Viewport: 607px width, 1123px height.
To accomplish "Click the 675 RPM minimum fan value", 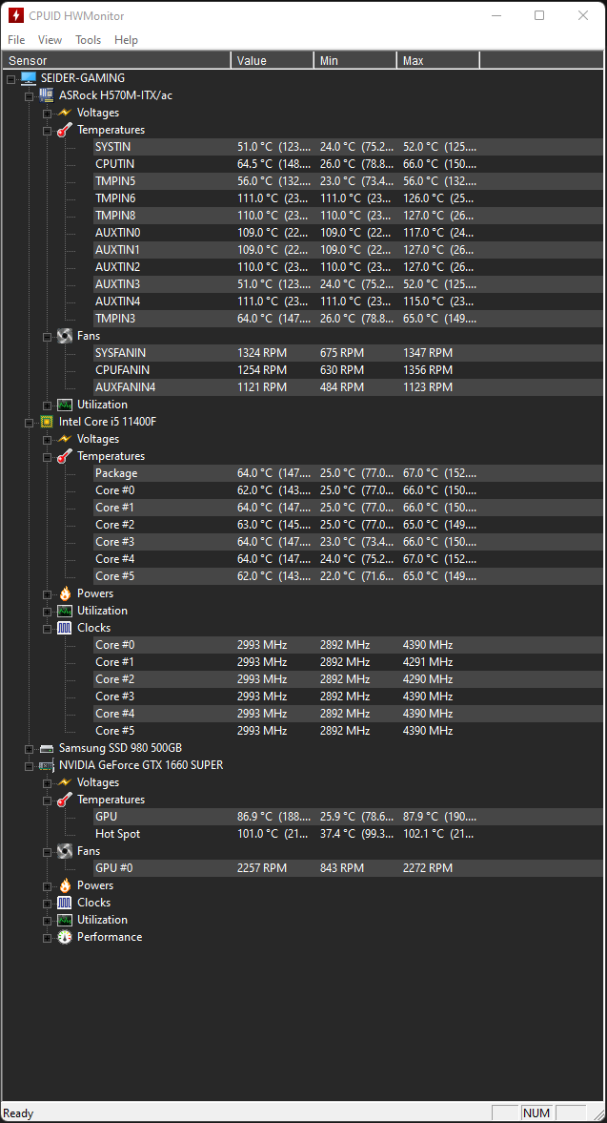I will coord(342,352).
